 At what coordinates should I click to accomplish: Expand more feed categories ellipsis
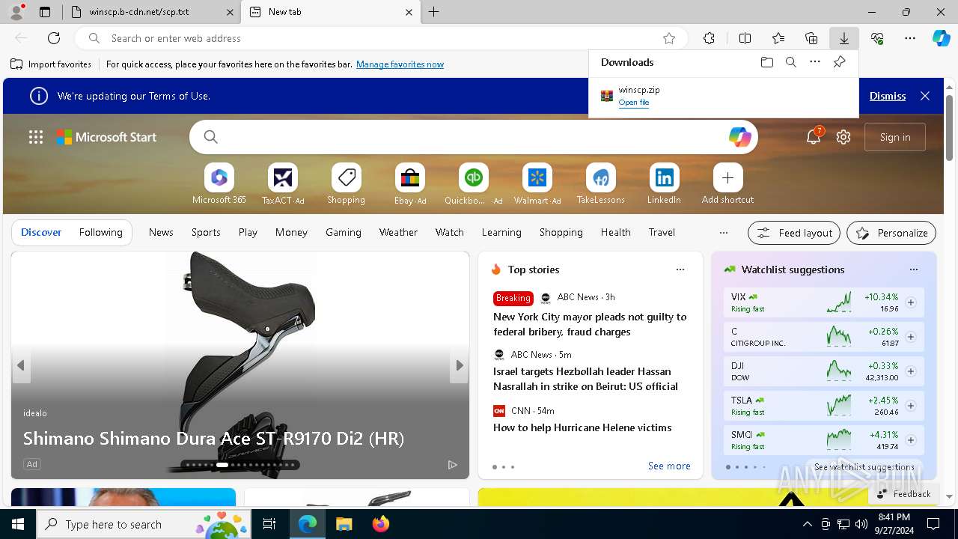coord(723,233)
